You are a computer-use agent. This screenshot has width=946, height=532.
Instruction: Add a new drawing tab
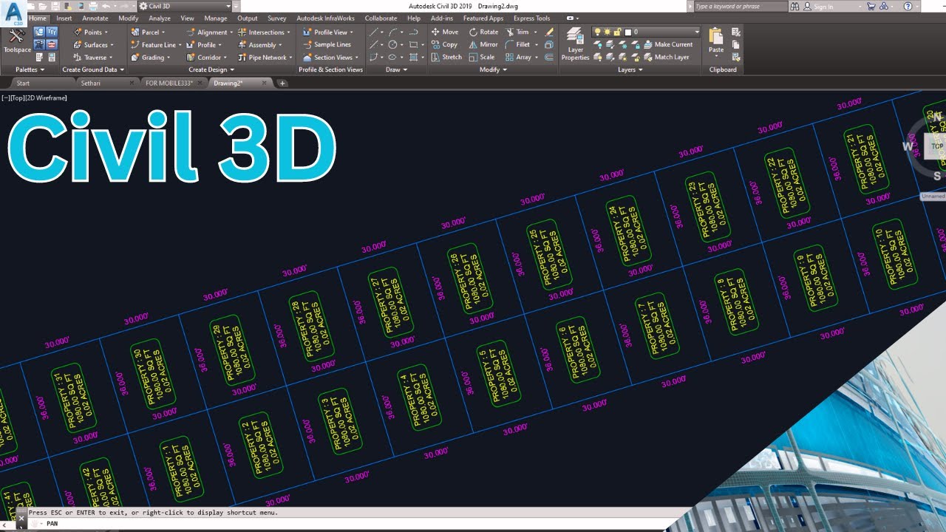click(x=282, y=83)
